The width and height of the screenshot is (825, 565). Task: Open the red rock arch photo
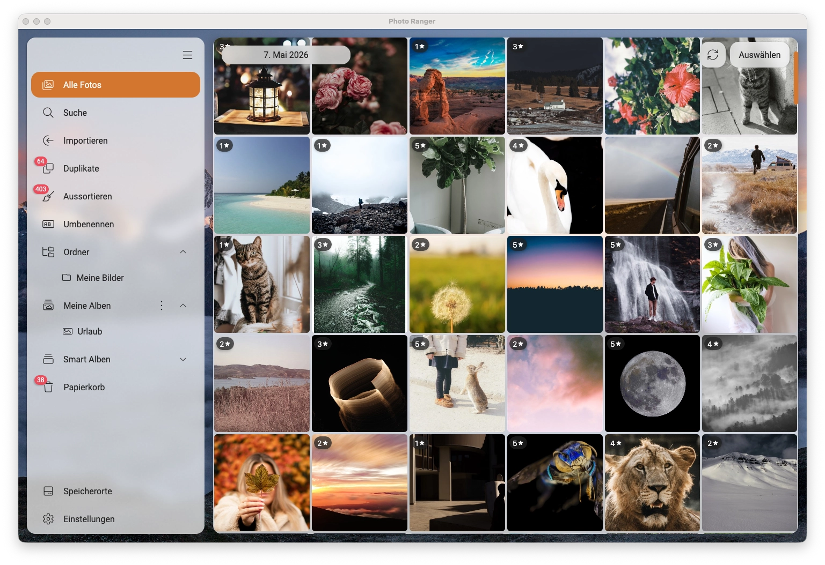click(457, 86)
